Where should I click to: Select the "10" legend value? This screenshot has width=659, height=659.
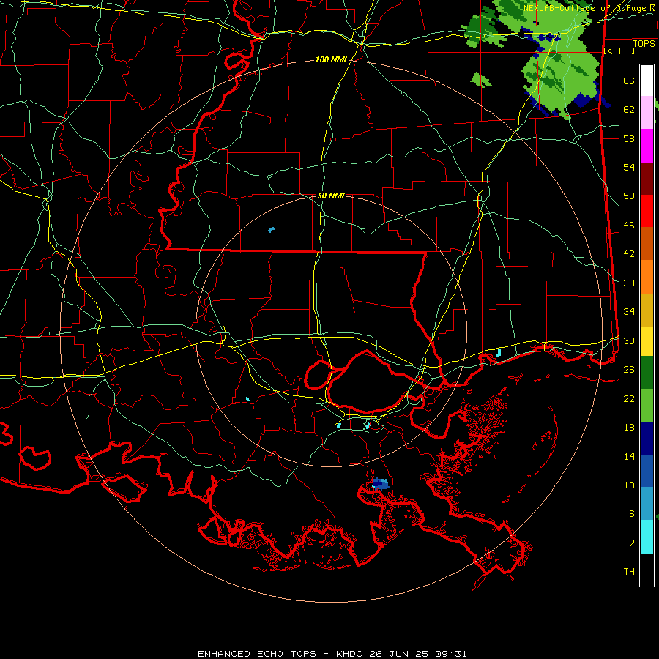click(x=629, y=485)
